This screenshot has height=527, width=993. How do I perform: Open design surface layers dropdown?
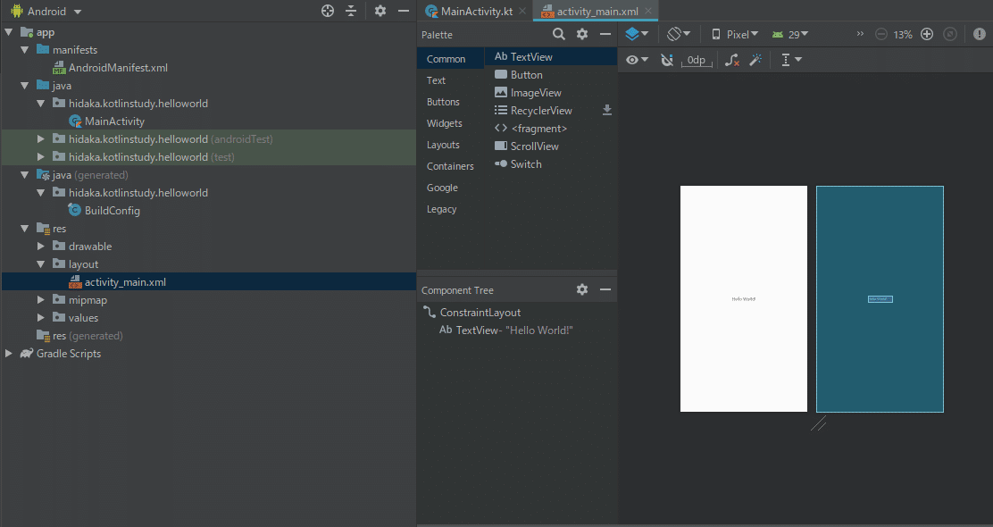click(637, 34)
